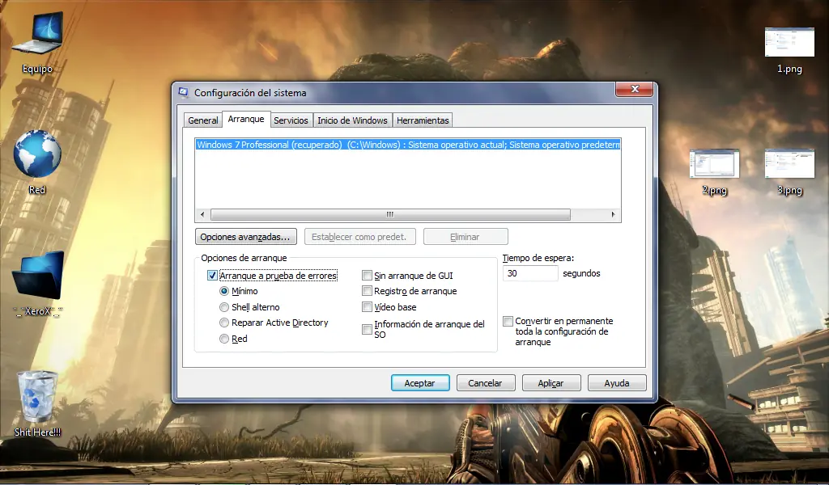Select the Shit Here!!! recycle bin icon
829x485 pixels.
[x=37, y=396]
